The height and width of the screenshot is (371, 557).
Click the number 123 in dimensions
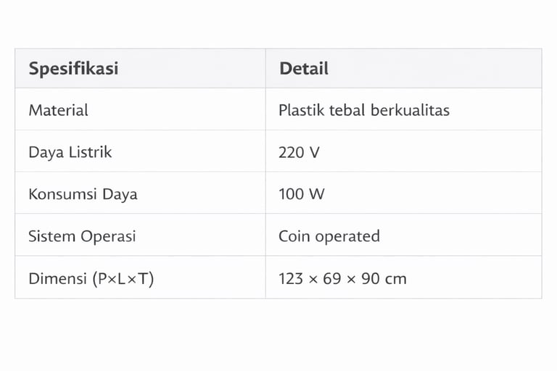click(x=291, y=278)
